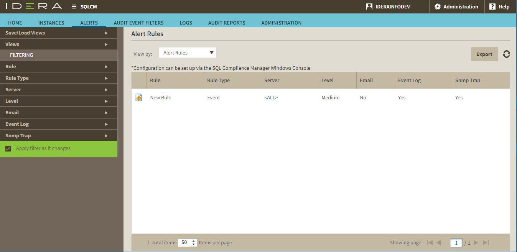The height and width of the screenshot is (252, 517).
Task: Expand the Email filter
Action: click(58, 112)
